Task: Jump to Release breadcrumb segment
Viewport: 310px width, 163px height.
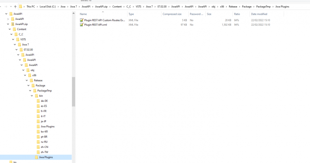Action: [x=233, y=7]
